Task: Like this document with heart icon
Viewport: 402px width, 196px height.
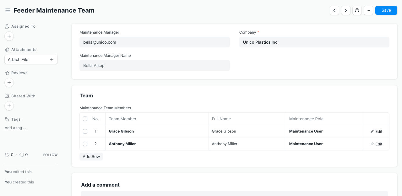Action: point(7,155)
